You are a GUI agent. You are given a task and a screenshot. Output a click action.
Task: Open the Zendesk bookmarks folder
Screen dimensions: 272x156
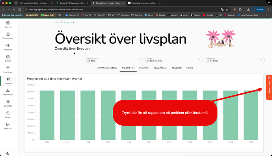pos(123,15)
